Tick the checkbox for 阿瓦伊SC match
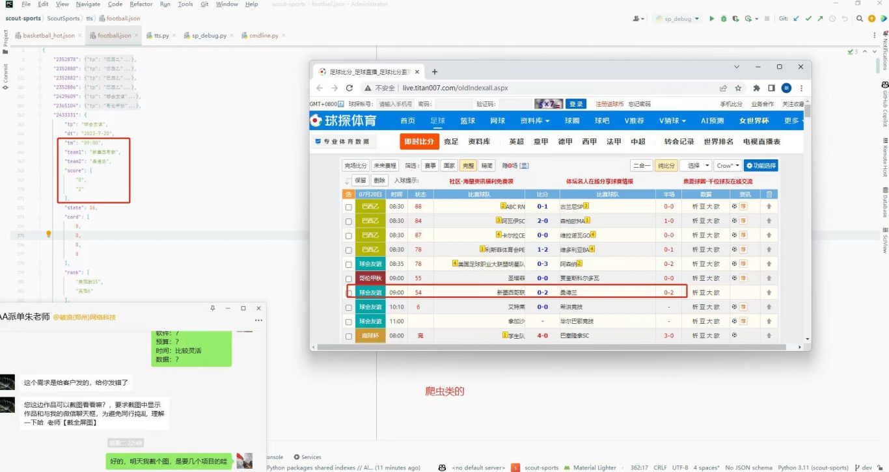Viewport: 889px width, 472px height. (349, 222)
